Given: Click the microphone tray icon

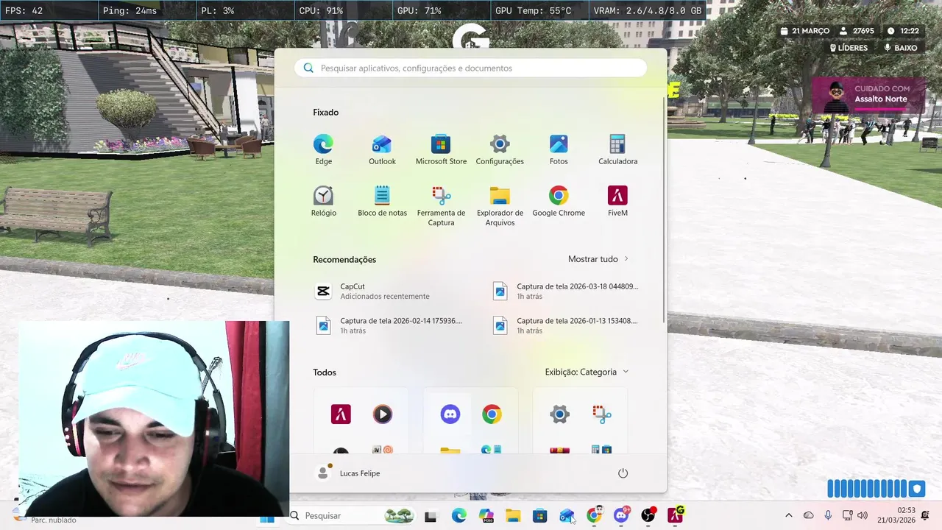Looking at the screenshot, I should coord(828,515).
